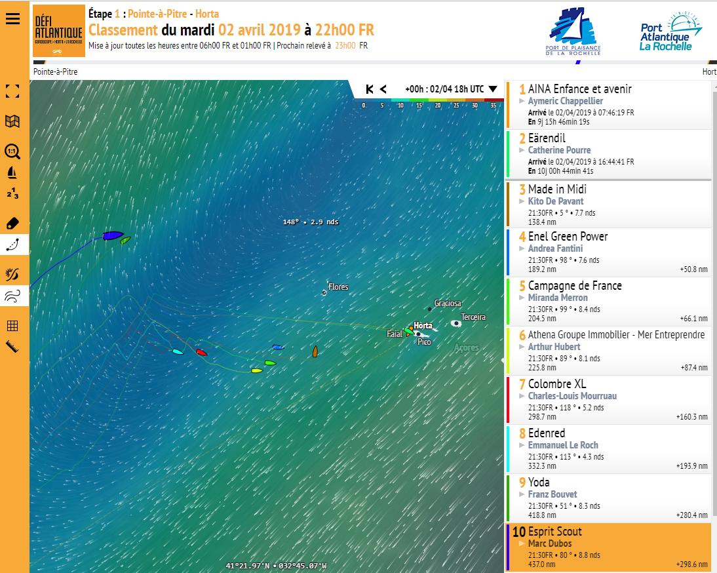Click the small blue Enel Green Power boat

(x=278, y=347)
